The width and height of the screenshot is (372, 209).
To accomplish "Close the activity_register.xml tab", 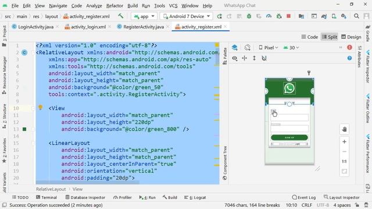I will tap(226, 27).
